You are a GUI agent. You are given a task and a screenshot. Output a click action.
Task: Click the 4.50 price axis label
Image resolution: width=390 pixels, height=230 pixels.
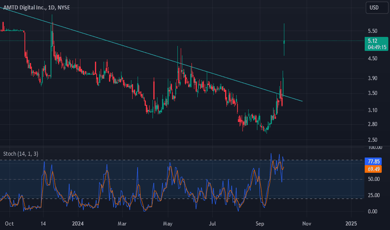(x=372, y=59)
